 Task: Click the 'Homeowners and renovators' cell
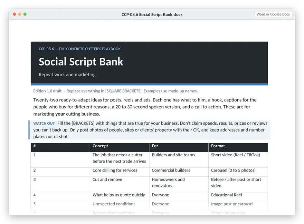179,184
